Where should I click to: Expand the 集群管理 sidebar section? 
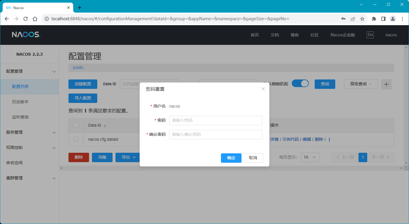tap(29, 178)
